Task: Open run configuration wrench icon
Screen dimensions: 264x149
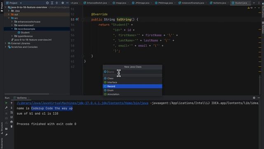Action: click(x=7, y=108)
